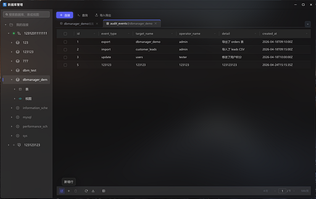This screenshot has height=199, width=316.
Task: Click the next page arrow in pagination
Action: point(294,191)
